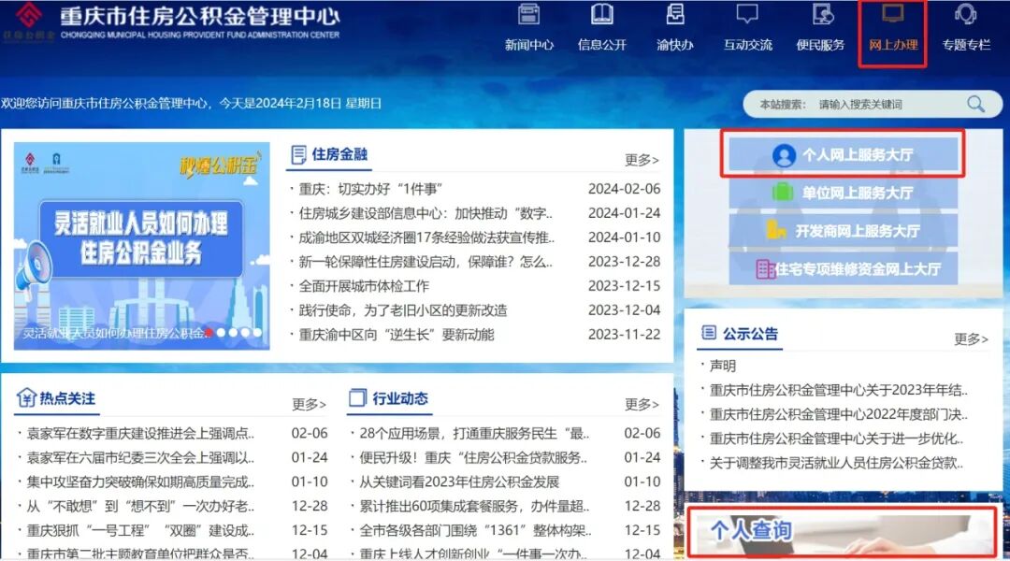Viewport: 1010px width, 561px height.
Task: Click the highlighted 网上办理 monitor icon
Action: coord(891,14)
